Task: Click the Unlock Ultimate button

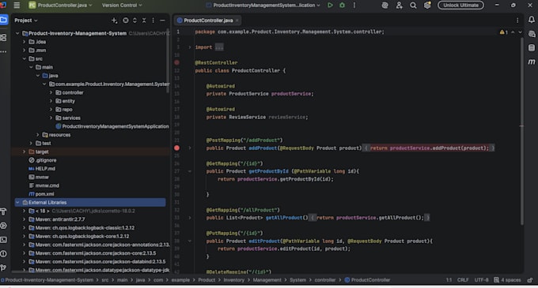Action: click(460, 6)
